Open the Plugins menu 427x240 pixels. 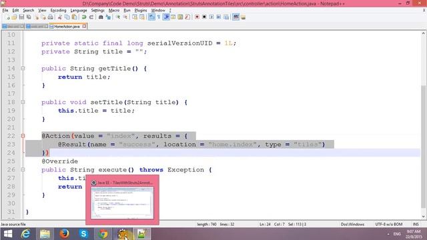click(141, 11)
